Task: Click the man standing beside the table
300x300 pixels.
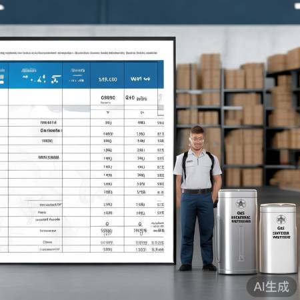Action: [x=197, y=198]
